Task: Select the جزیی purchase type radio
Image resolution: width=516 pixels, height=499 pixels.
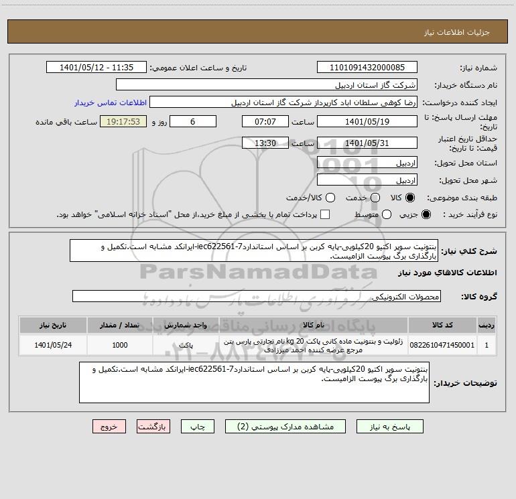Action: tap(426, 214)
